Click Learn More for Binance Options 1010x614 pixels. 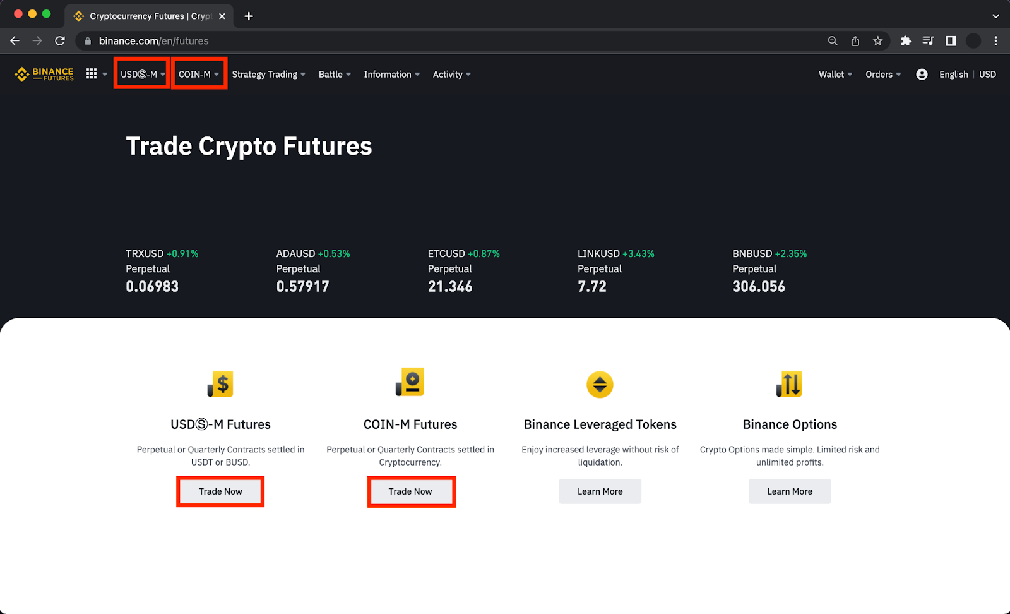[x=790, y=491]
